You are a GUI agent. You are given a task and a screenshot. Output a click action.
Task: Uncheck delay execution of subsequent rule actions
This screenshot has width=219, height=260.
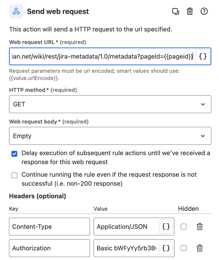point(14,154)
